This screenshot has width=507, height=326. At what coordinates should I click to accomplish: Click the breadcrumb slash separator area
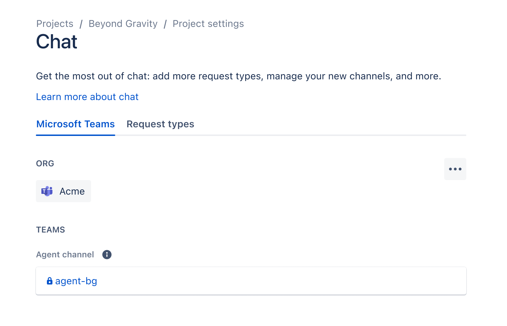(81, 23)
